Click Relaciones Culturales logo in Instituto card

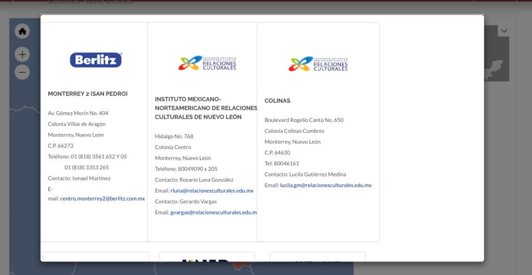[207, 63]
